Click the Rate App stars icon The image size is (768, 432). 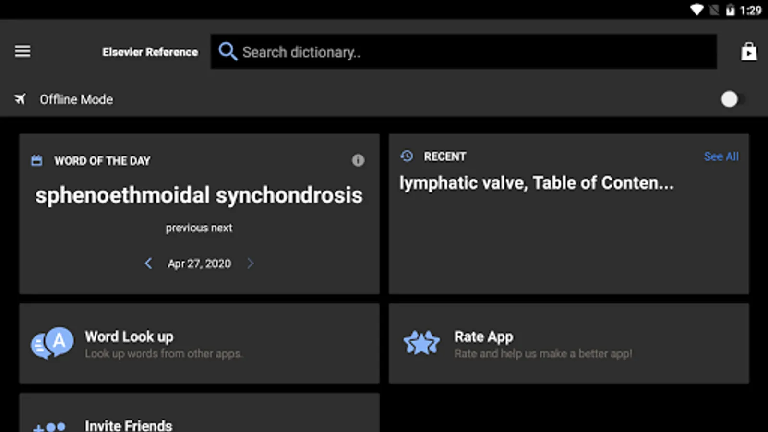tap(421, 343)
